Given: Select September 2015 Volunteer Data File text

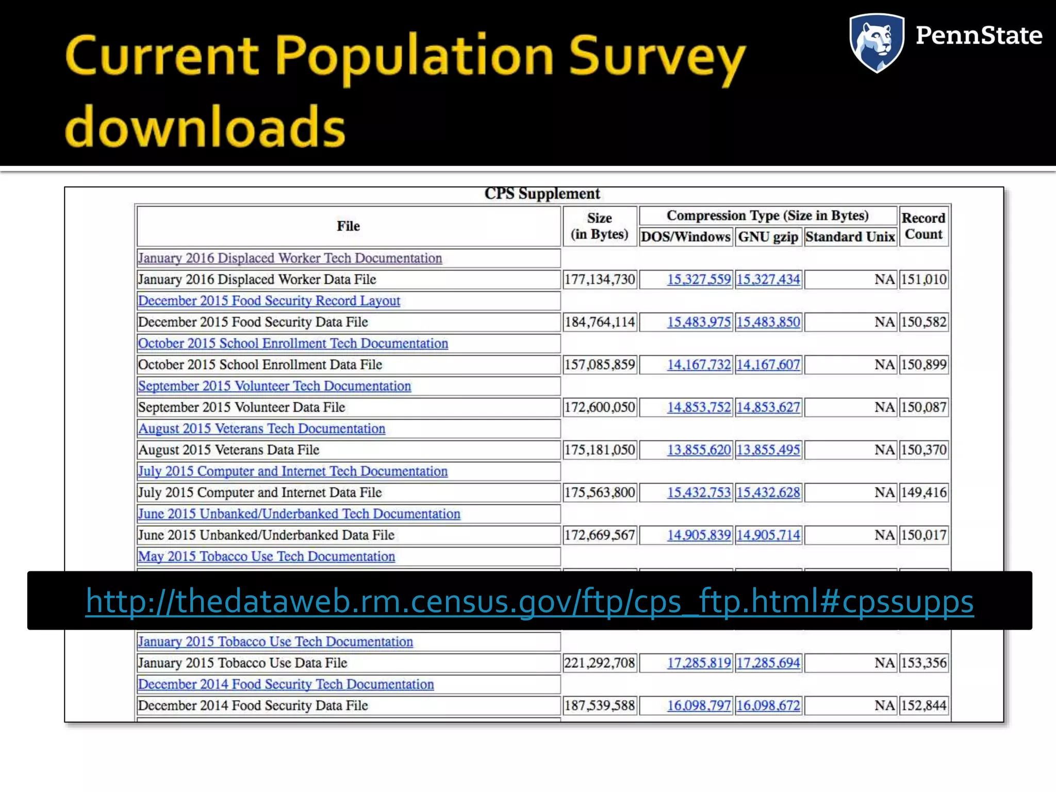Looking at the screenshot, I should click(241, 407).
